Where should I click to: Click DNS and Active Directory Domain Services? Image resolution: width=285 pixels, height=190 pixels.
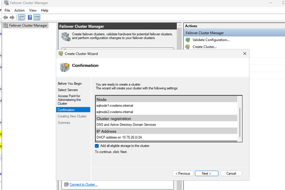pos(126,125)
